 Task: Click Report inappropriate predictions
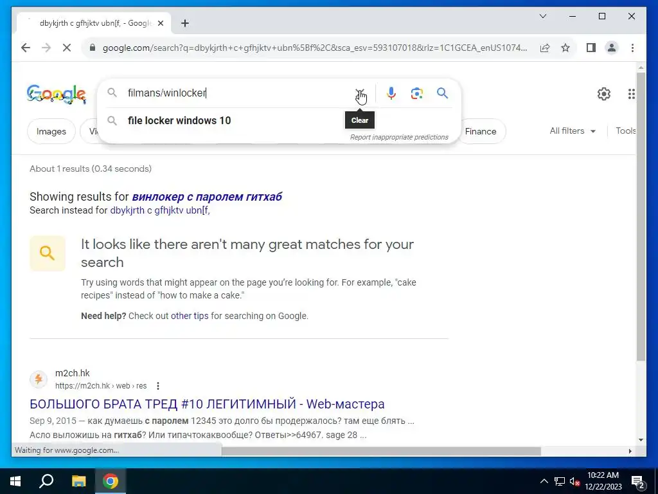399,138
